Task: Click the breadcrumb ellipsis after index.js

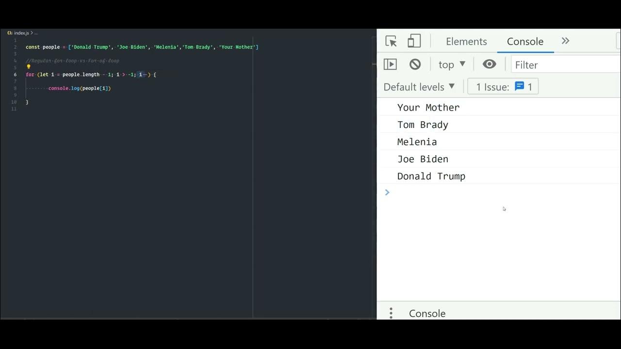Action: coord(36,33)
